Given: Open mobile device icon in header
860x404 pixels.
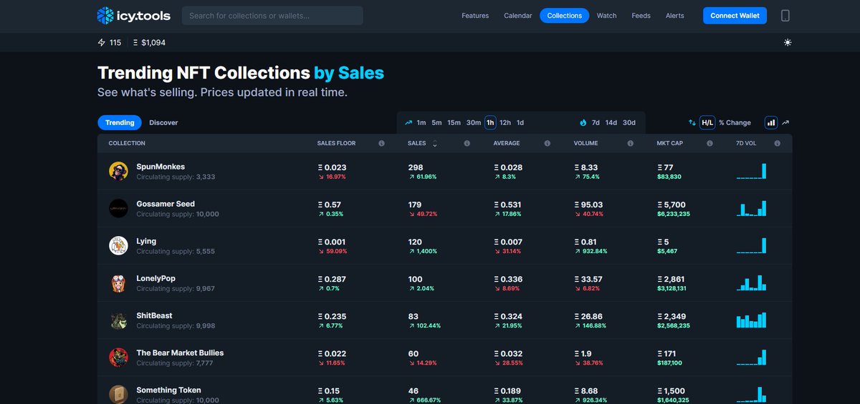Looking at the screenshot, I should coord(785,16).
